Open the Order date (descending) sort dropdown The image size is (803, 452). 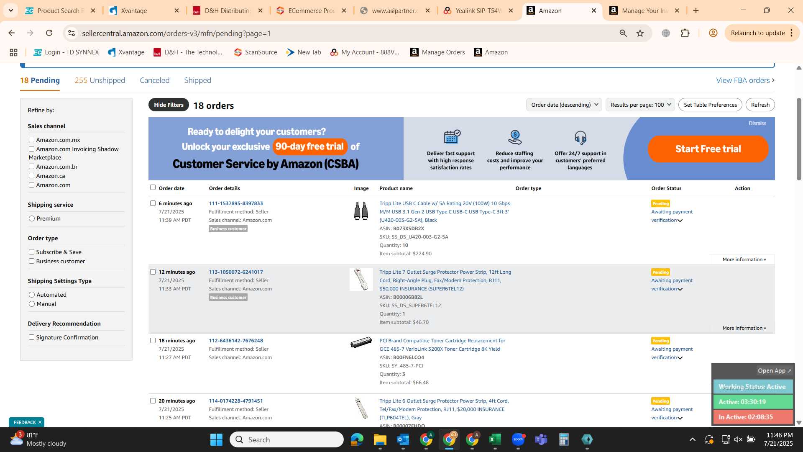pyautogui.click(x=564, y=105)
